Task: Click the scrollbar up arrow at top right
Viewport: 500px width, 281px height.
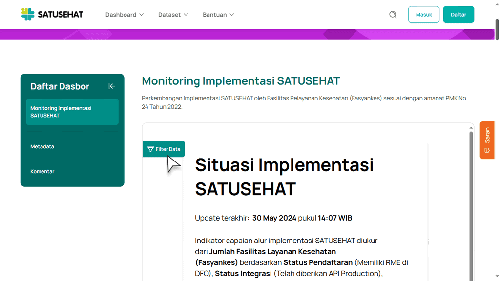Action: pos(497,4)
